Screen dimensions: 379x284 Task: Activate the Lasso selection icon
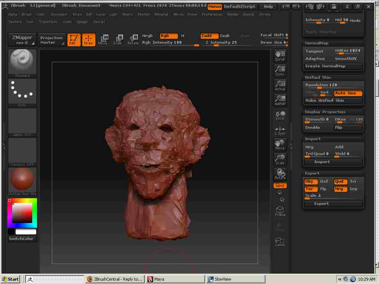[280, 242]
